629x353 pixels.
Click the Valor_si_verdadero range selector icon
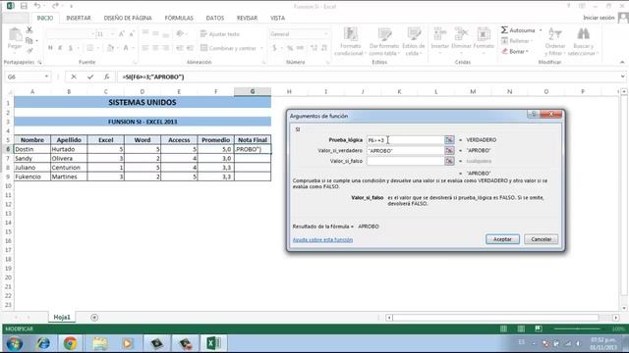[x=449, y=150]
